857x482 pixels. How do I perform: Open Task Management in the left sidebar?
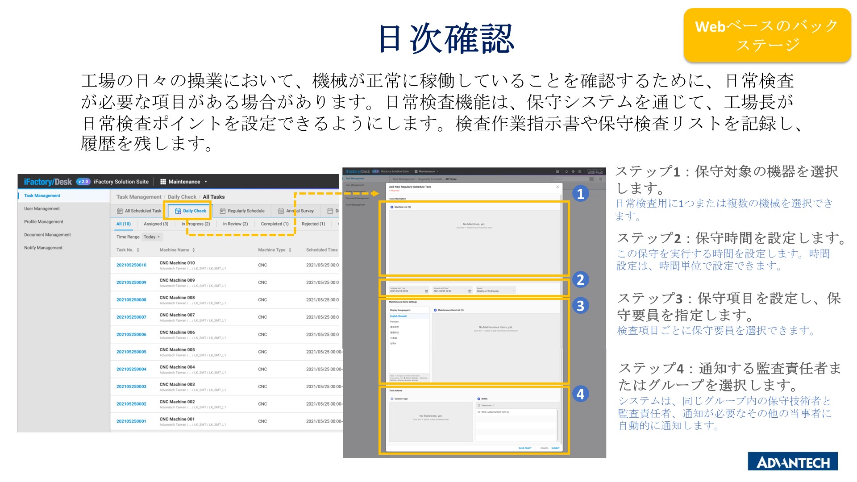(x=42, y=195)
